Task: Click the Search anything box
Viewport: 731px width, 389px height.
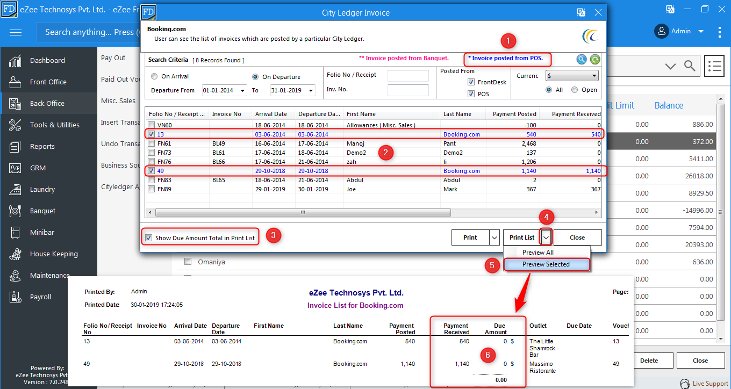Action: pos(89,32)
